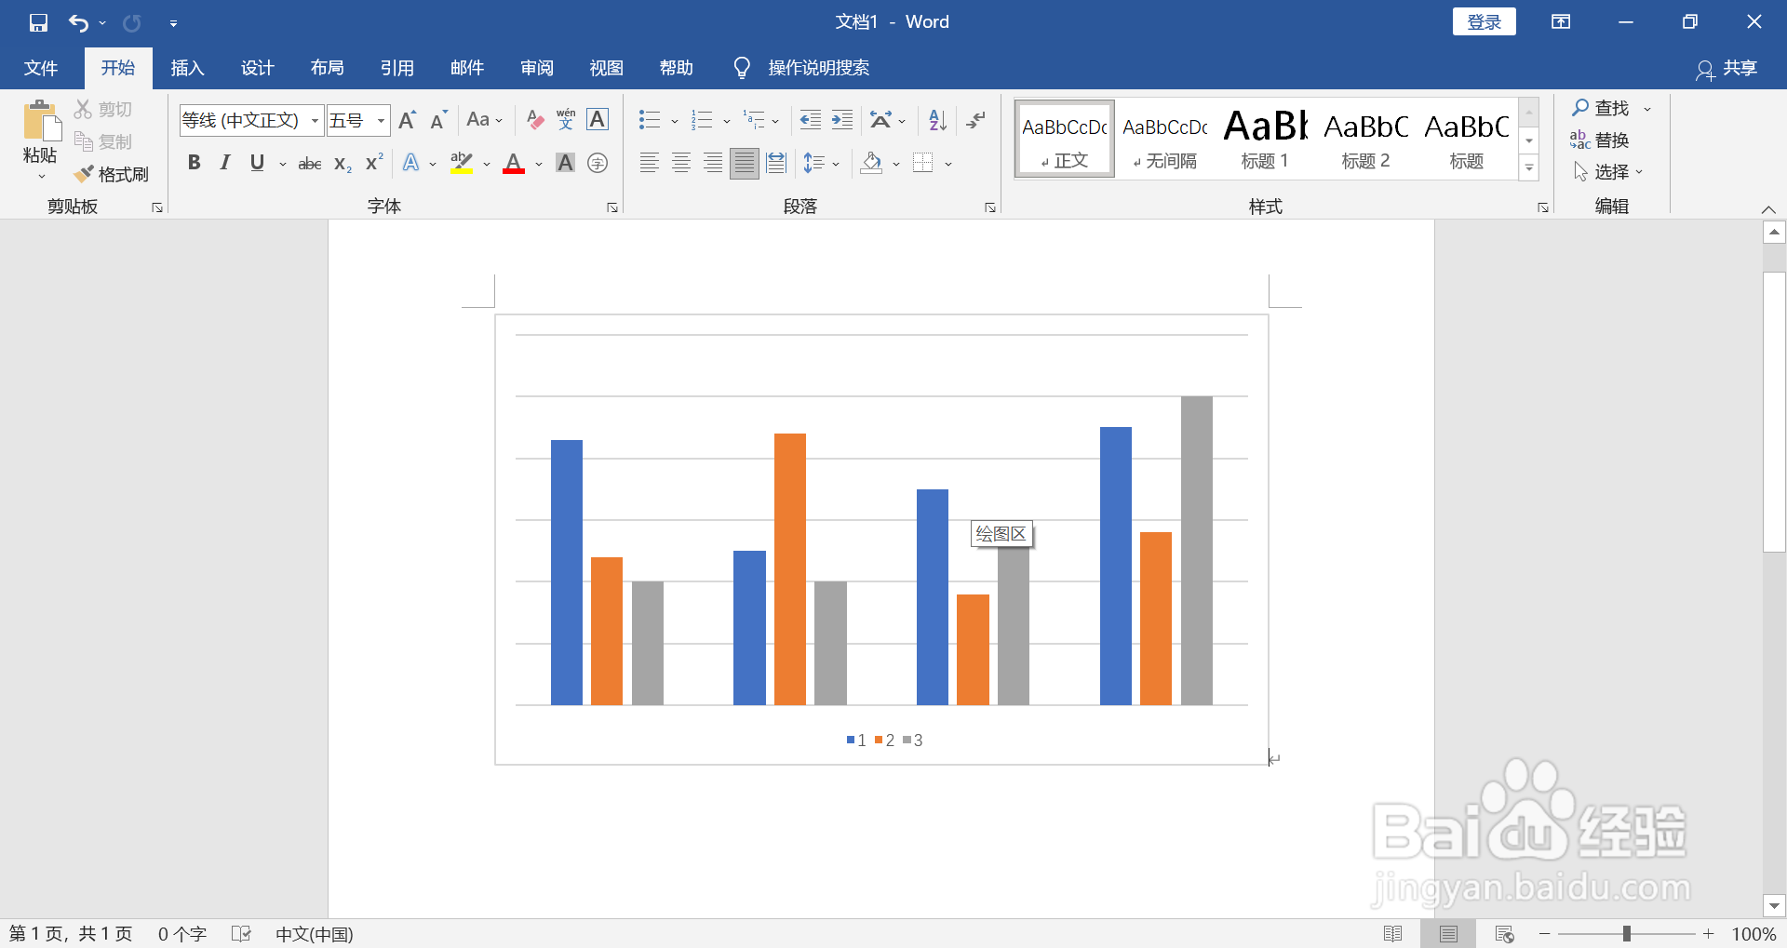Open the ribbon display options icon
Image resolution: width=1787 pixels, height=948 pixels.
pyautogui.click(x=1561, y=22)
